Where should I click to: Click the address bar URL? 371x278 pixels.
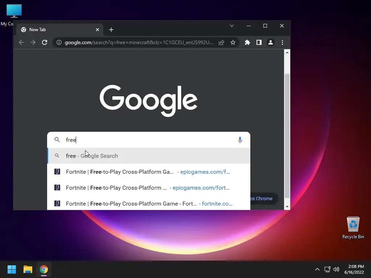[x=139, y=43]
